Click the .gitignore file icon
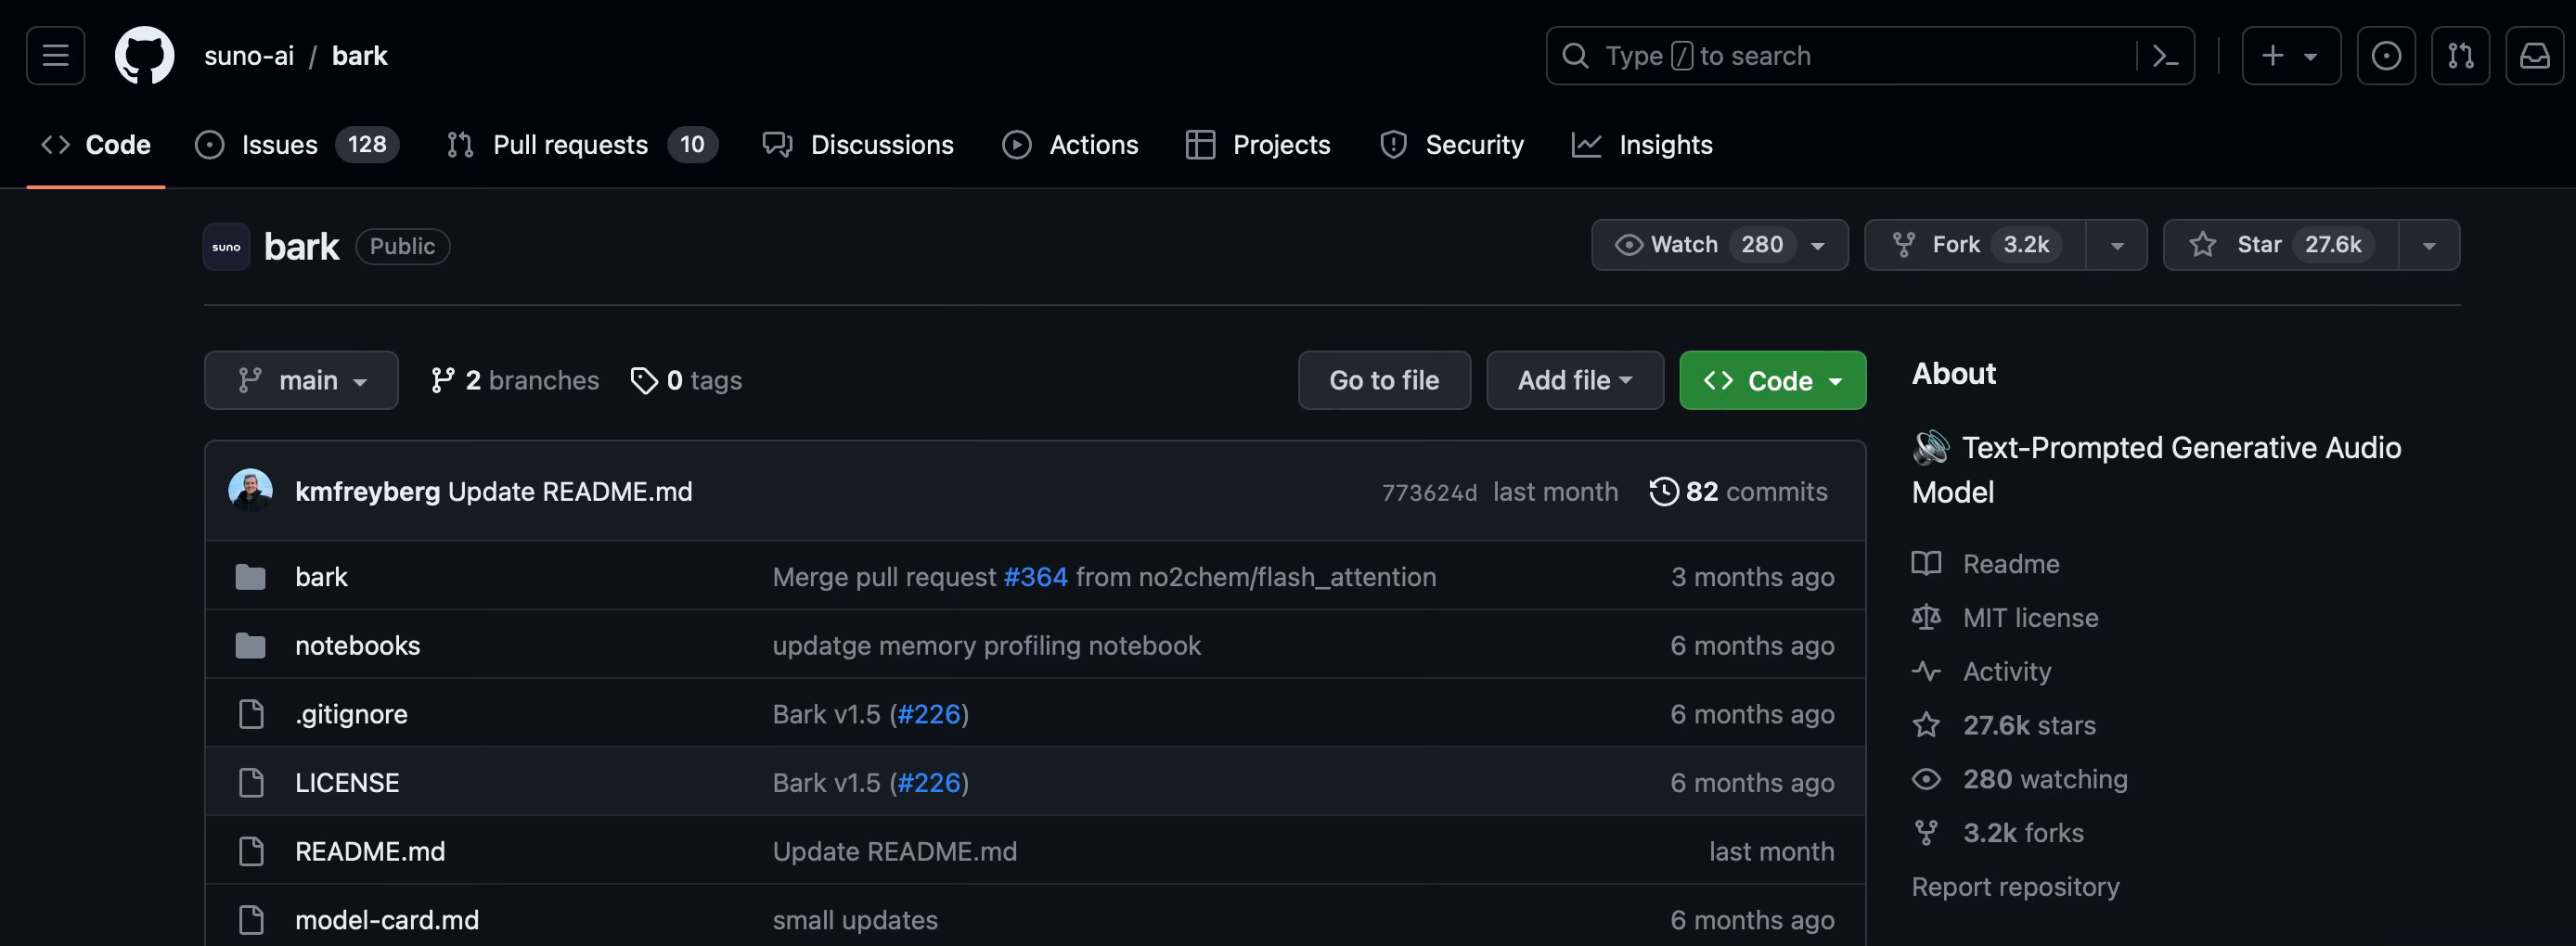This screenshot has height=946, width=2576. [x=251, y=713]
